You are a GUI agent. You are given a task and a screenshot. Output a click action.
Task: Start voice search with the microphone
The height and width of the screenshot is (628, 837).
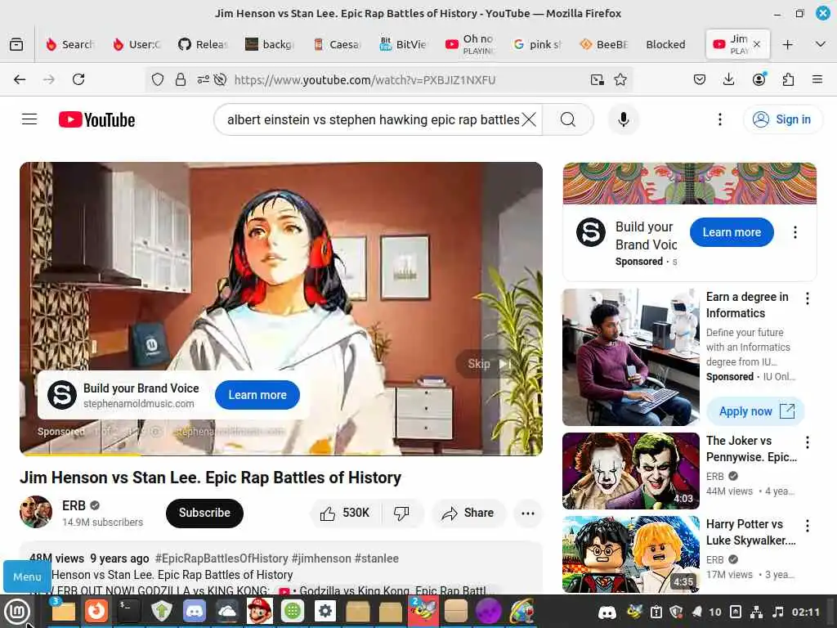click(x=623, y=119)
